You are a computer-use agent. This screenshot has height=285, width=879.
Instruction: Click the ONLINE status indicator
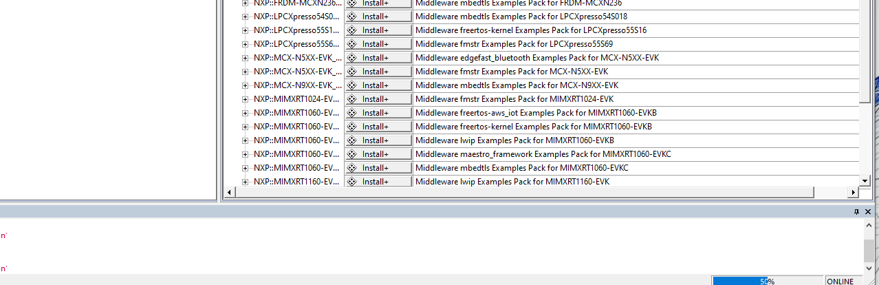840,281
